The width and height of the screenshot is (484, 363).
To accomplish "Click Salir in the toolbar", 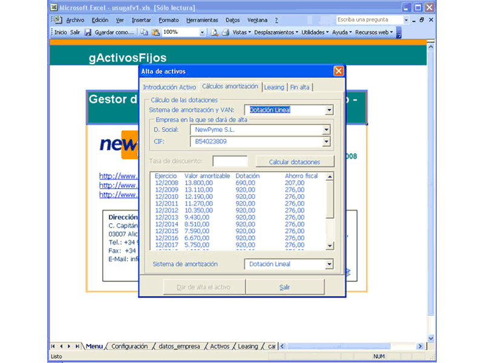I will [x=75, y=32].
